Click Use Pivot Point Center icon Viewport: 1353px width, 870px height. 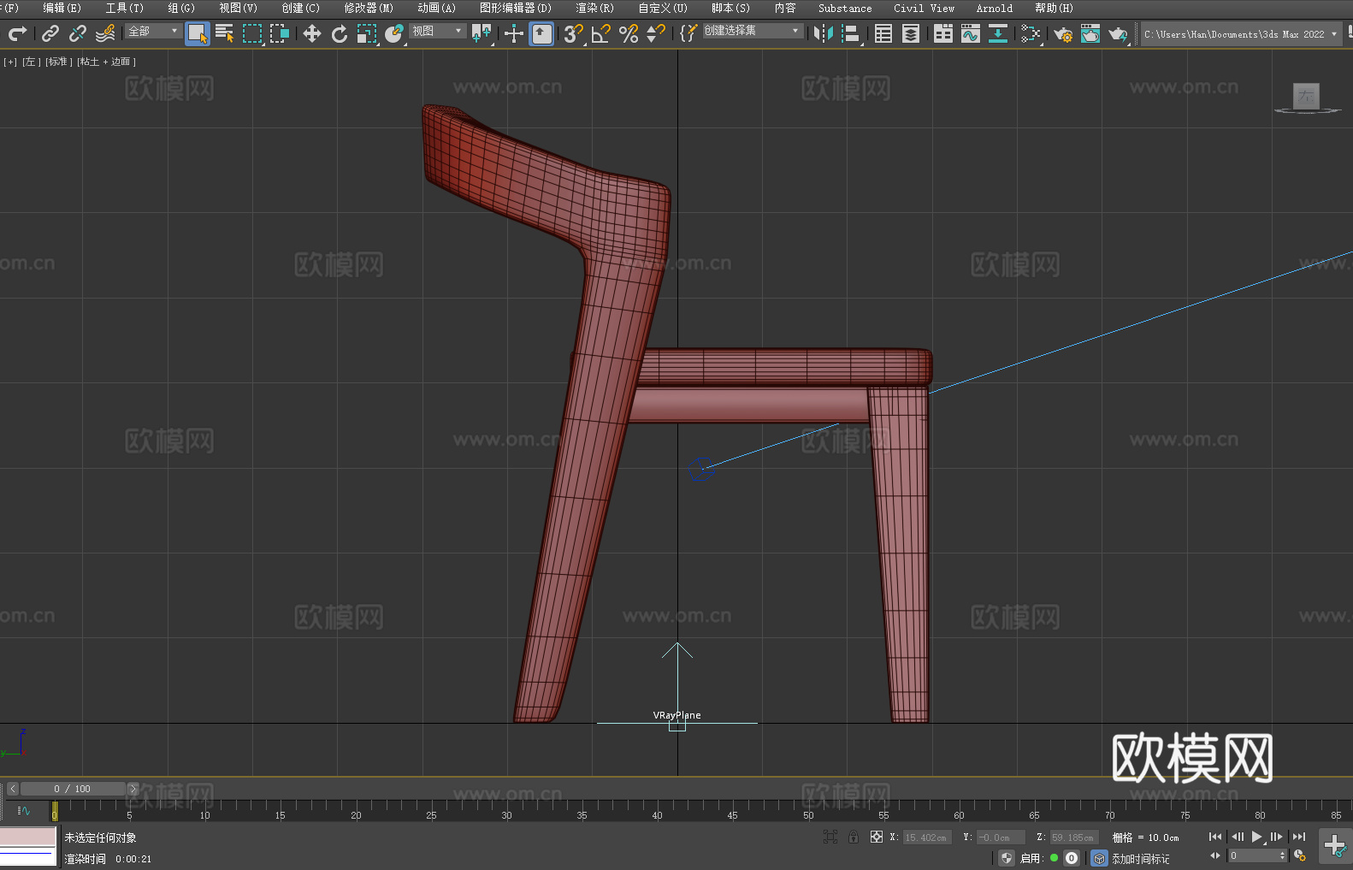(x=482, y=33)
